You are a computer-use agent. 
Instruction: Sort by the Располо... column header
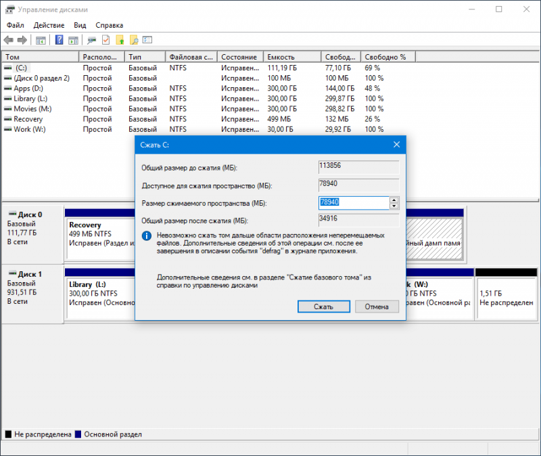(x=102, y=57)
